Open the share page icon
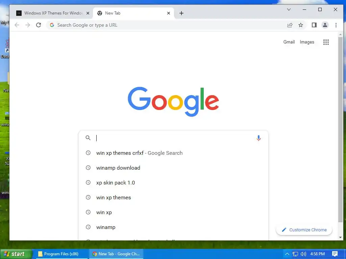This screenshot has height=259, width=346. [x=290, y=25]
